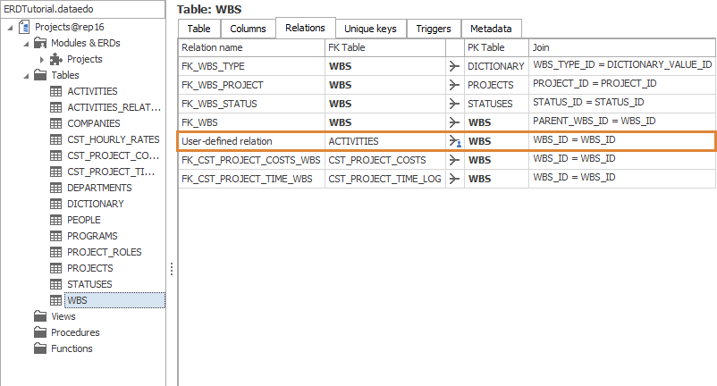
Task: Click the Projects module puzzle icon
Action: pos(55,59)
